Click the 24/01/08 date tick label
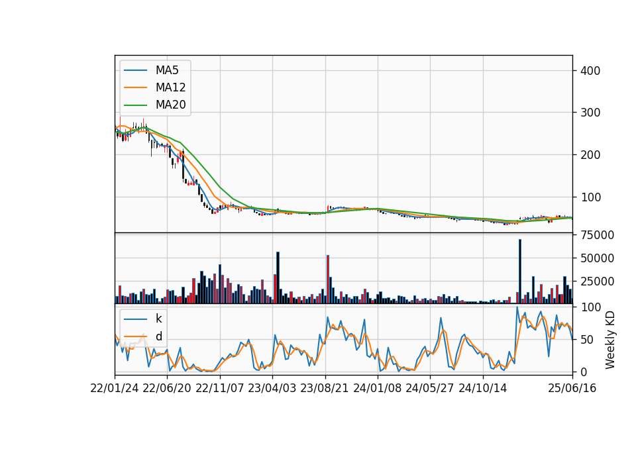Viewport: 636px width, 457px height. 377,388
